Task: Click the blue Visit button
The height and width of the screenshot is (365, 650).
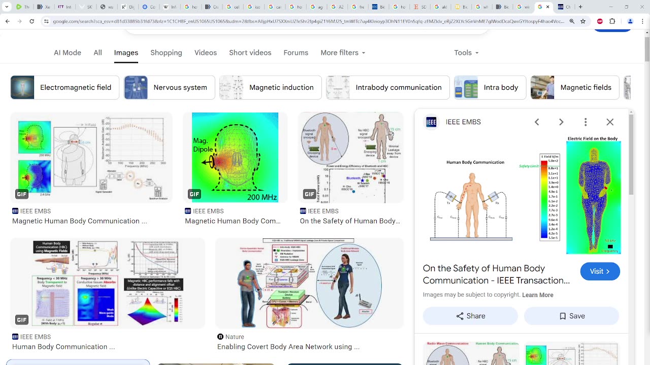Action: click(600, 271)
